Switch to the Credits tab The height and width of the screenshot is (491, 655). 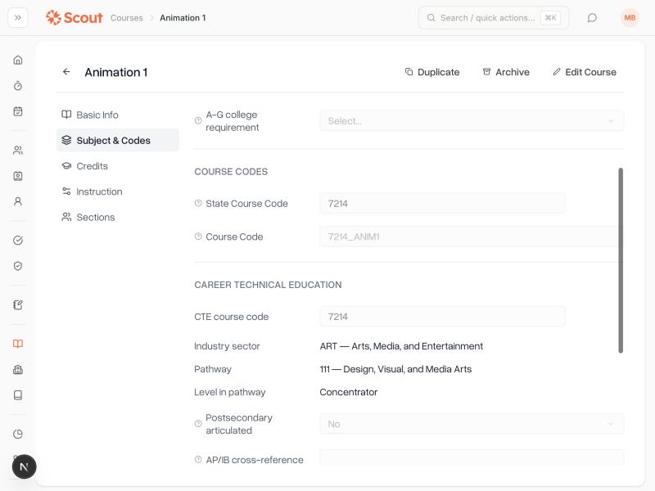coord(117,166)
